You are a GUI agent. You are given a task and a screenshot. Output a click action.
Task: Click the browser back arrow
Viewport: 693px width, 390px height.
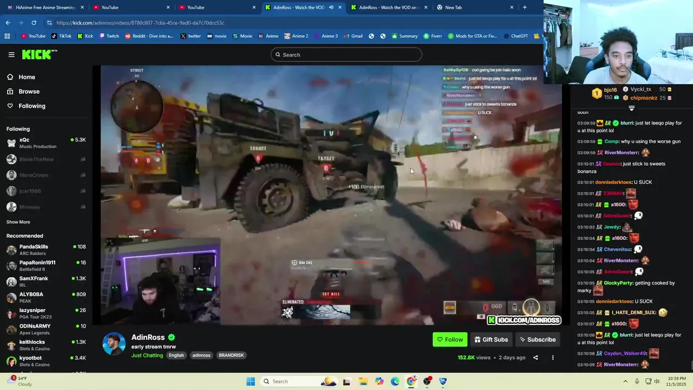pos(8,23)
